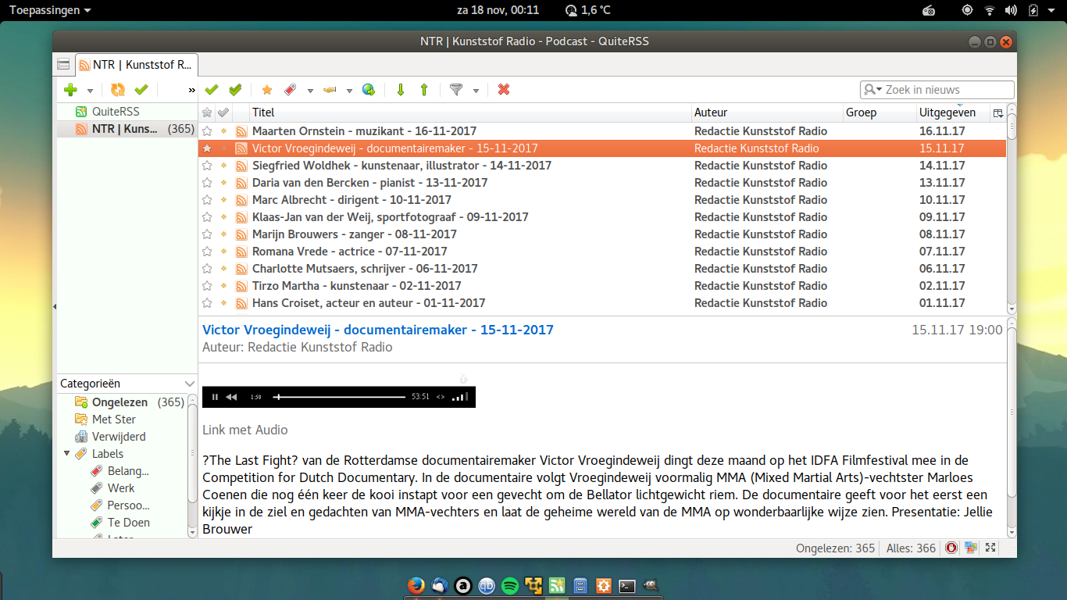The height and width of the screenshot is (600, 1067).
Task: Sort by the 'Uitgegeven' column header
Action: coord(954,112)
